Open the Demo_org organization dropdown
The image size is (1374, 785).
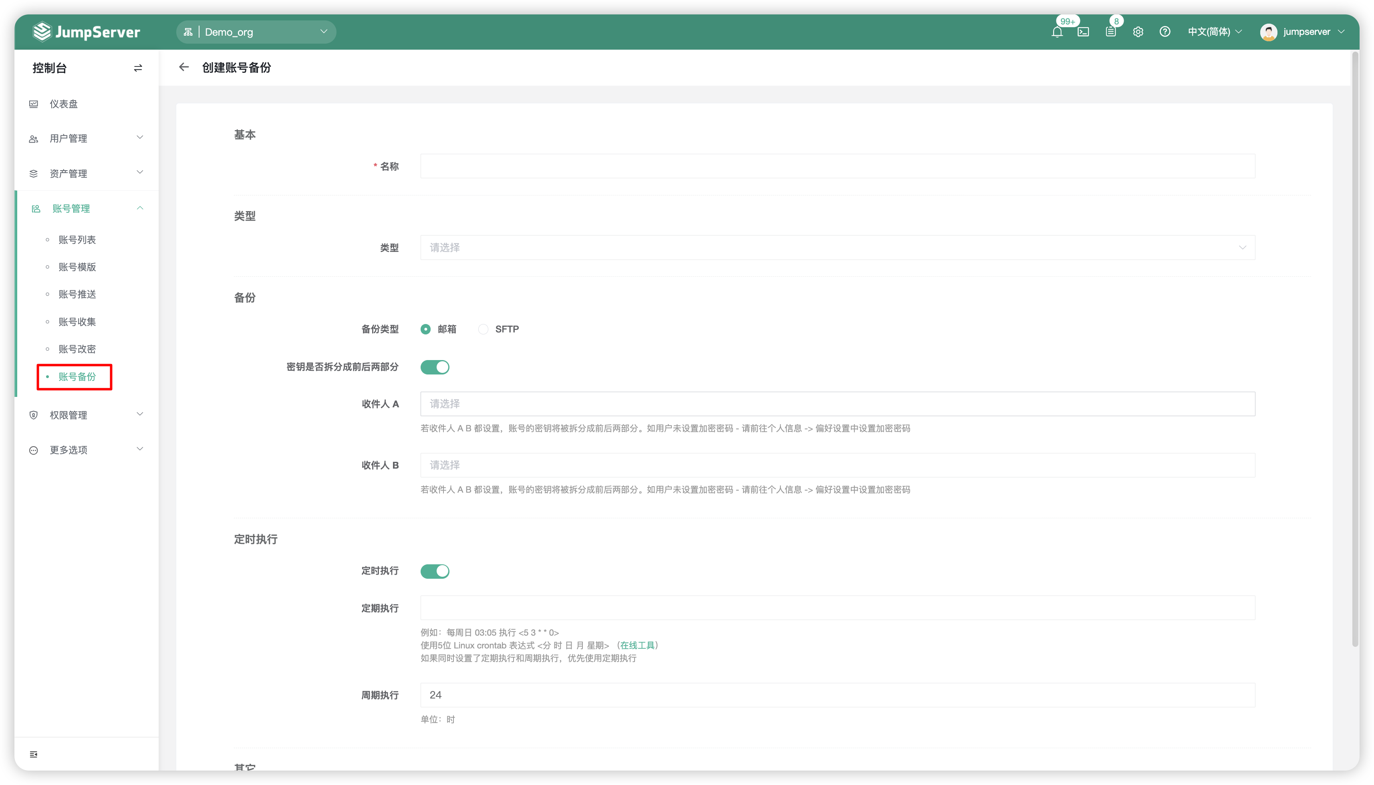click(x=256, y=32)
